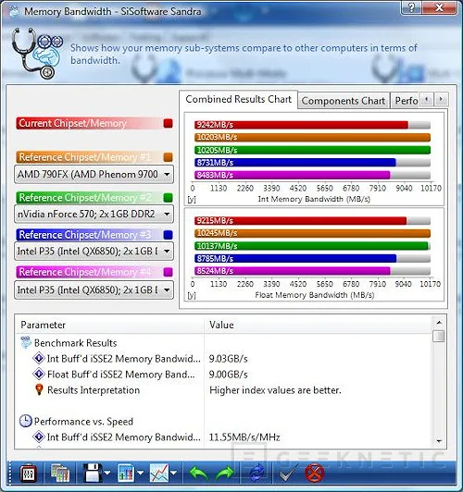This screenshot has height=492, width=463.
Task: Click the magenta 8524MB/s Float bar
Action: (292, 271)
